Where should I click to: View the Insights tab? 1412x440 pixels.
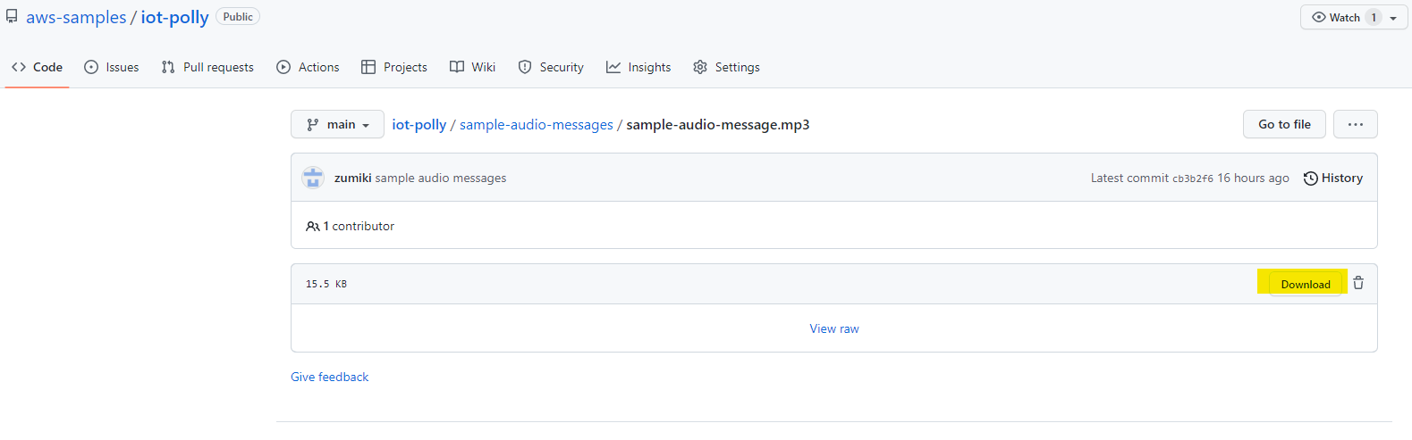pyautogui.click(x=638, y=67)
